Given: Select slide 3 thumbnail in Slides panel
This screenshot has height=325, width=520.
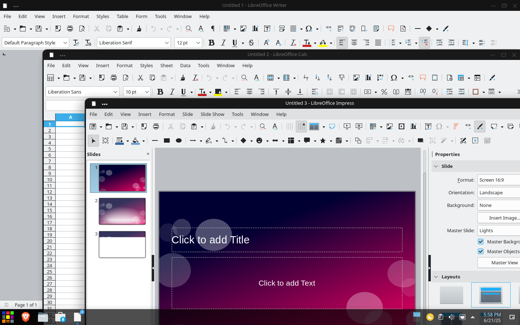Looking at the screenshot, I should tap(122, 244).
